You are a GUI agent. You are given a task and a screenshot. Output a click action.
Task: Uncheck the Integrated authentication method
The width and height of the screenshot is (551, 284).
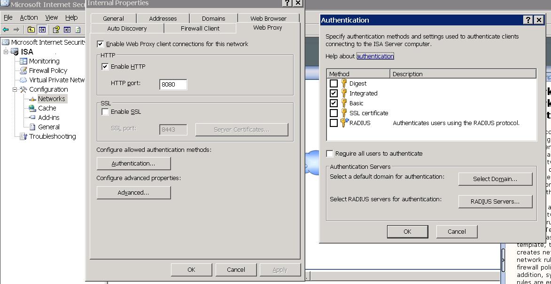(x=334, y=93)
